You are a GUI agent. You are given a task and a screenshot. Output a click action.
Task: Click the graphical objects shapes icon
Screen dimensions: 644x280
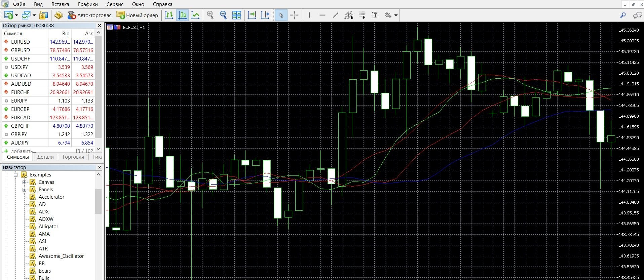point(388,15)
